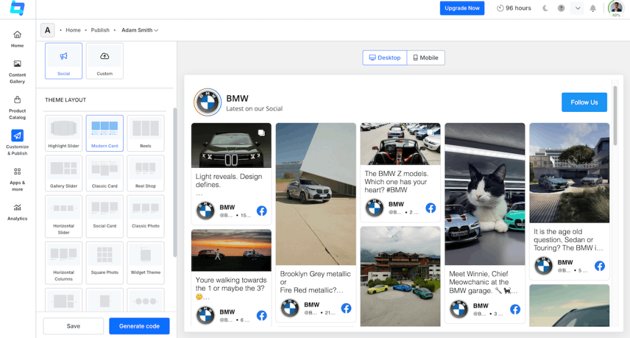Open the hotel with colorful cars image
Screen dimensions: 630x338
click(400, 276)
